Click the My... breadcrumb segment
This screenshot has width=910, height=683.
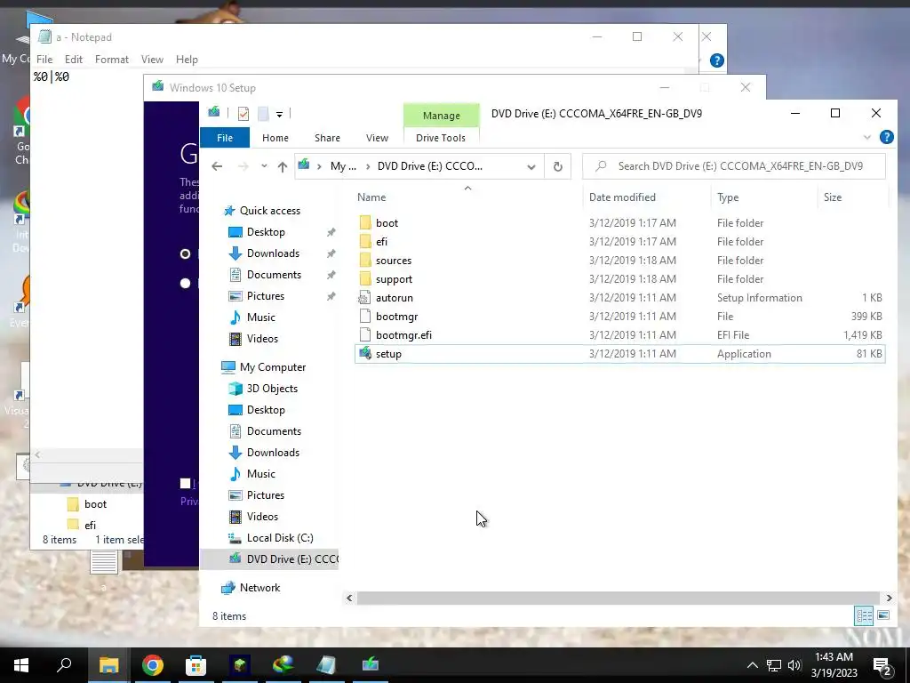tap(343, 166)
